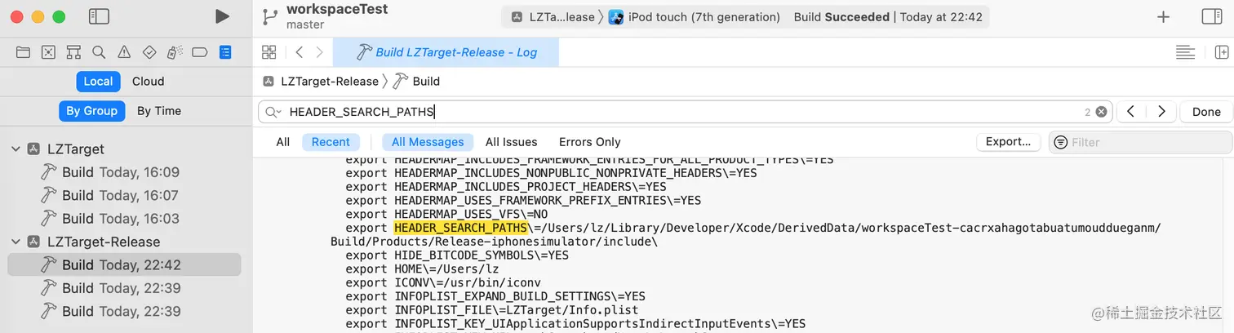Open the Symbol navigator
The width and height of the screenshot is (1234, 333).
(73, 52)
